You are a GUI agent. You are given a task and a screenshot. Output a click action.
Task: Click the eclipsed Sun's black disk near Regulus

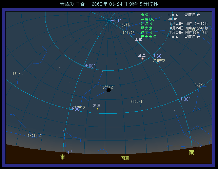pos(108,90)
